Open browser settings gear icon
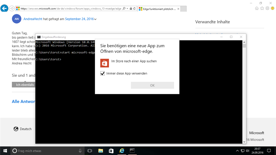 click(x=267, y=8)
